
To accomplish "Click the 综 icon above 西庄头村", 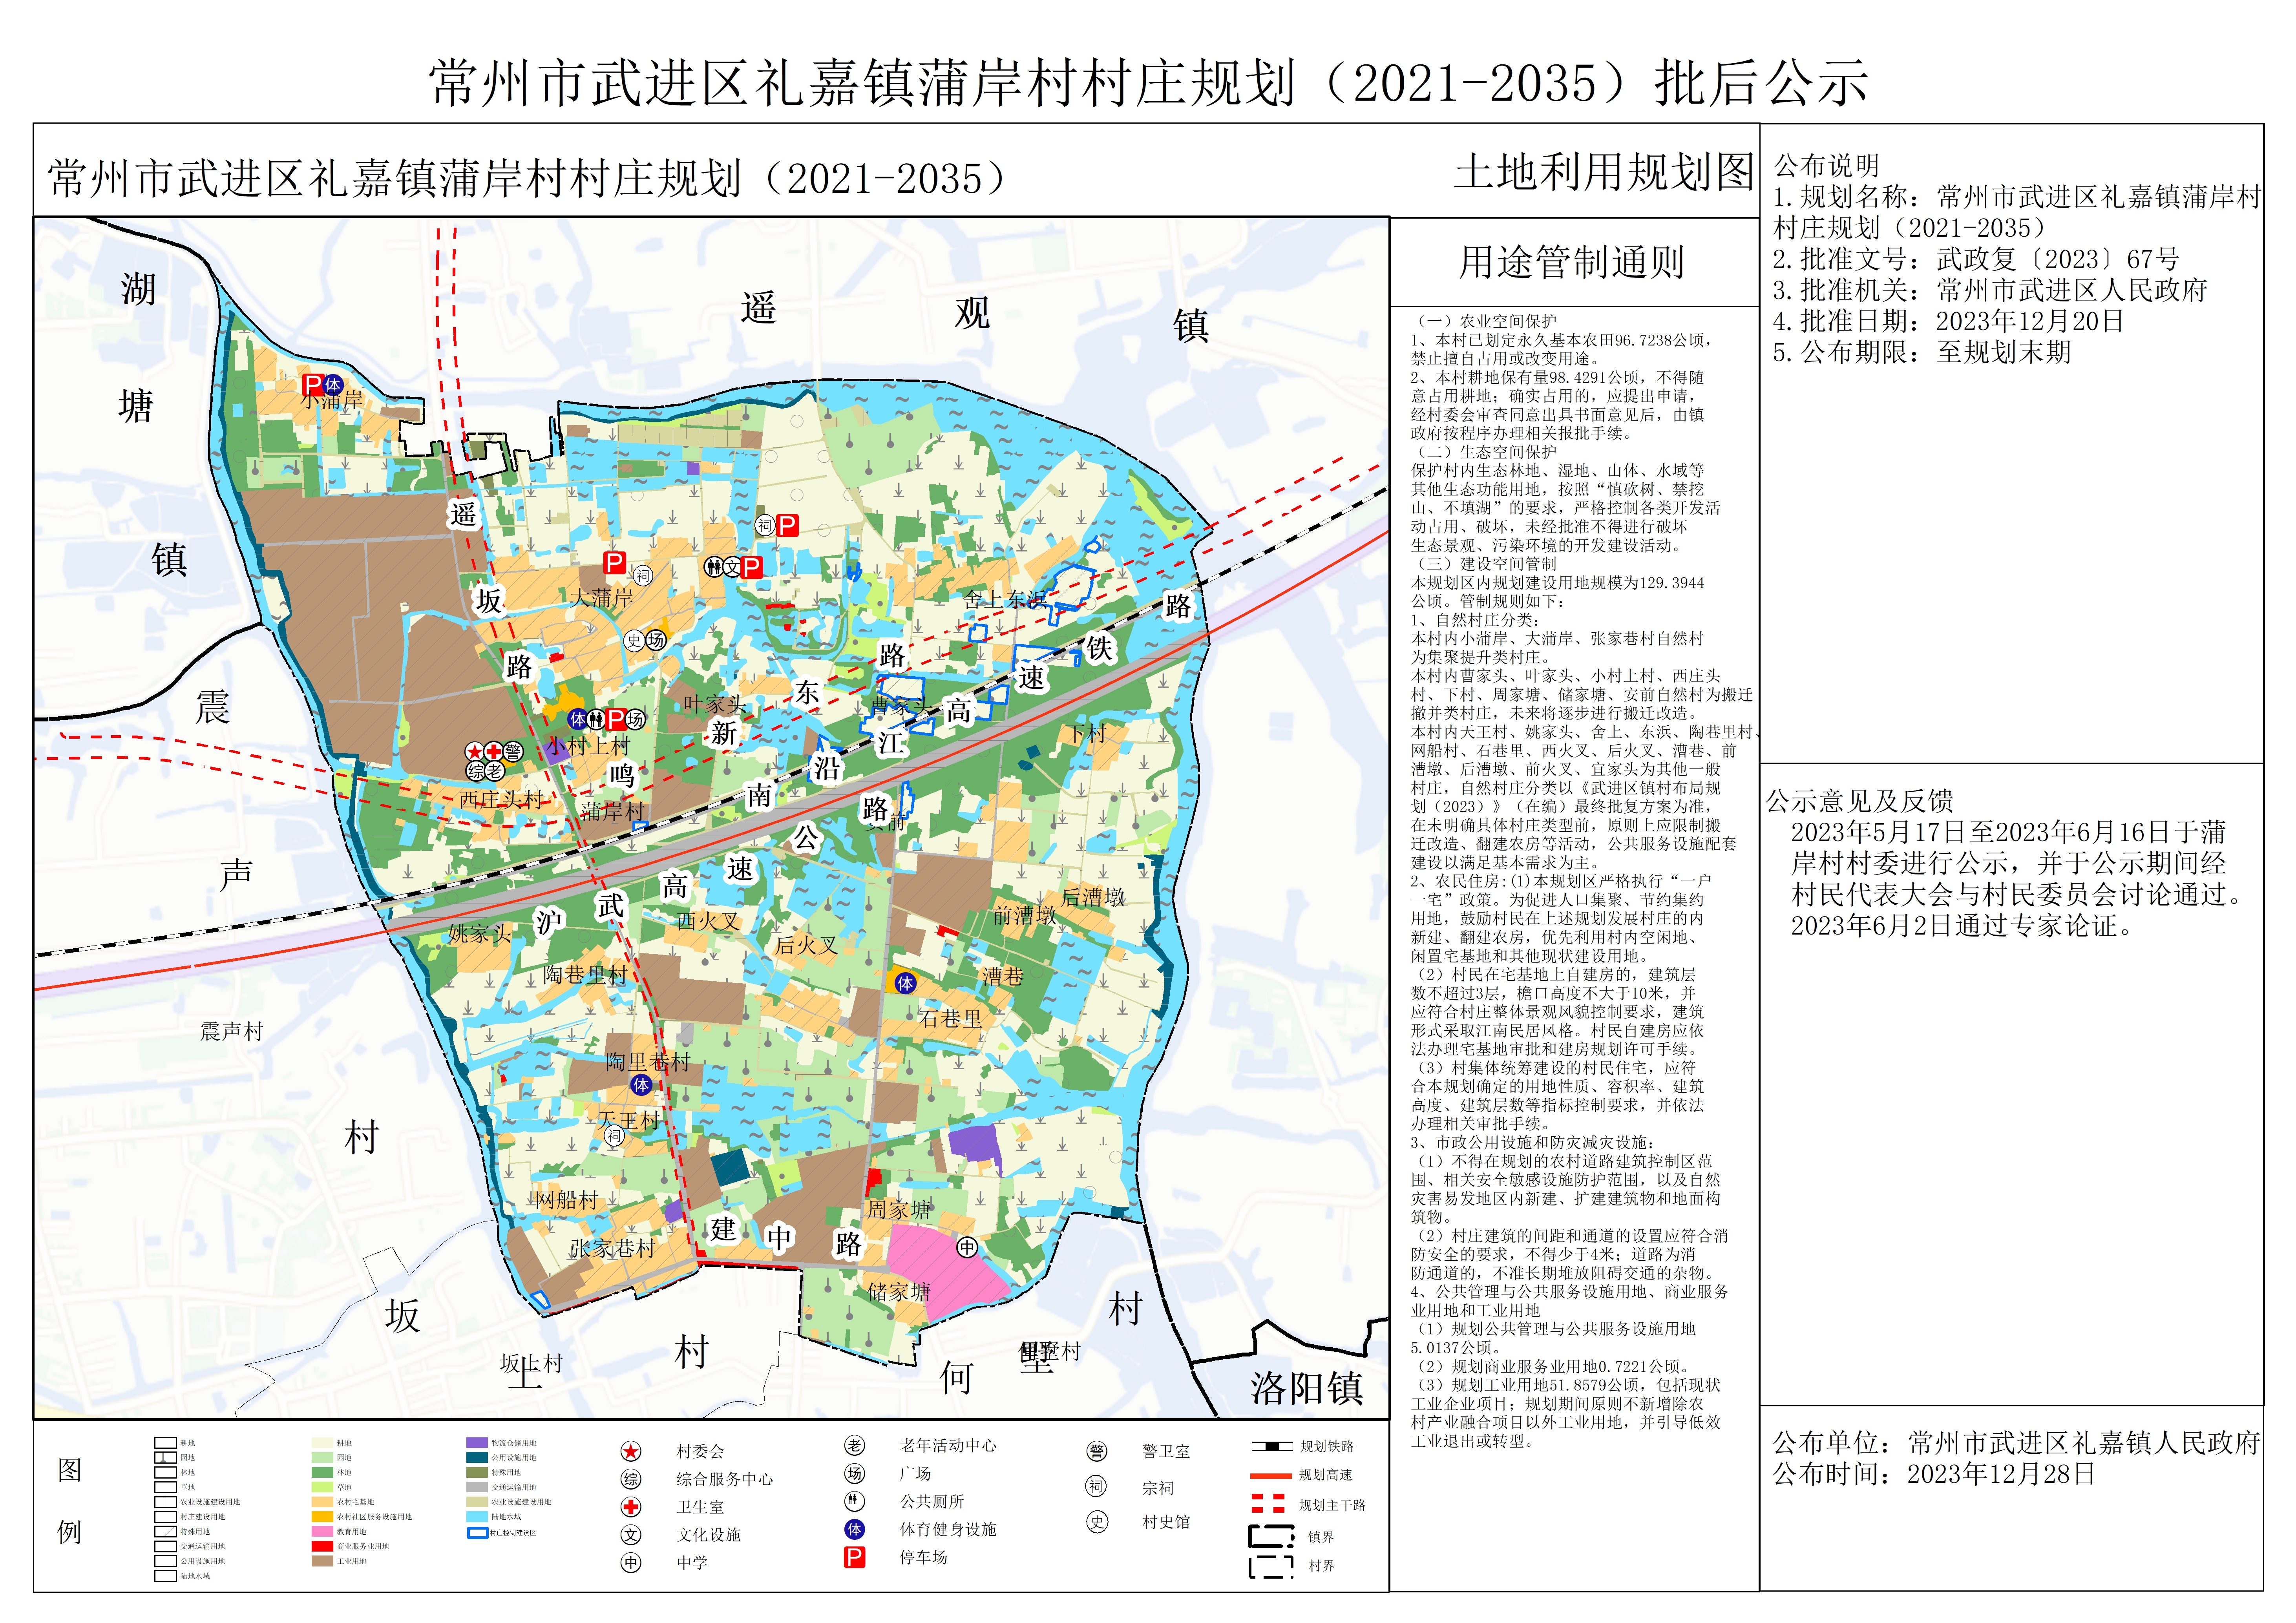I will point(476,771).
